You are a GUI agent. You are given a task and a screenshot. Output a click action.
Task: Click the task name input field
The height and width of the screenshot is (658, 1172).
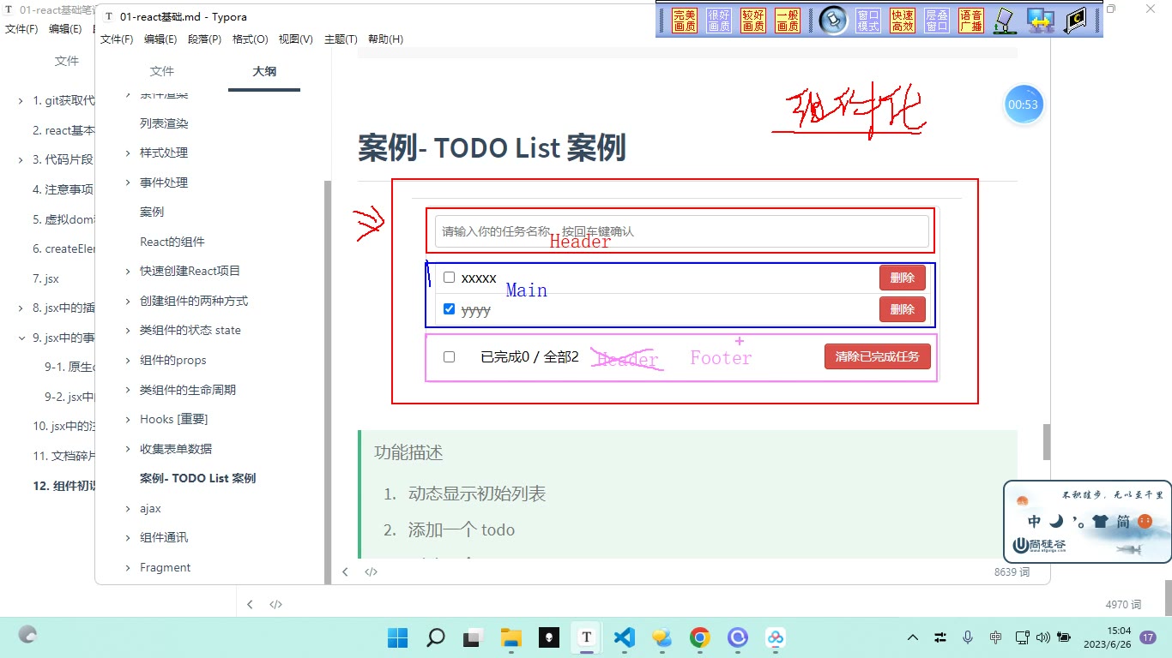[682, 231]
